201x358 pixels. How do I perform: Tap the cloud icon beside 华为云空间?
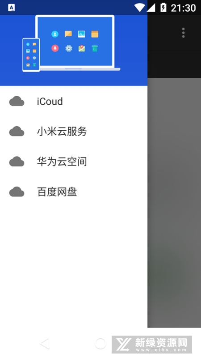[x=17, y=162]
